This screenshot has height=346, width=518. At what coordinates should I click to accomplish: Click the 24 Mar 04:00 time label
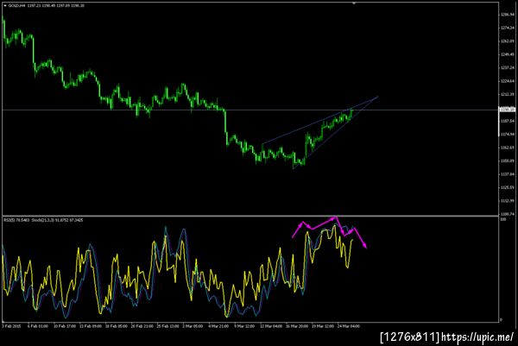point(349,326)
